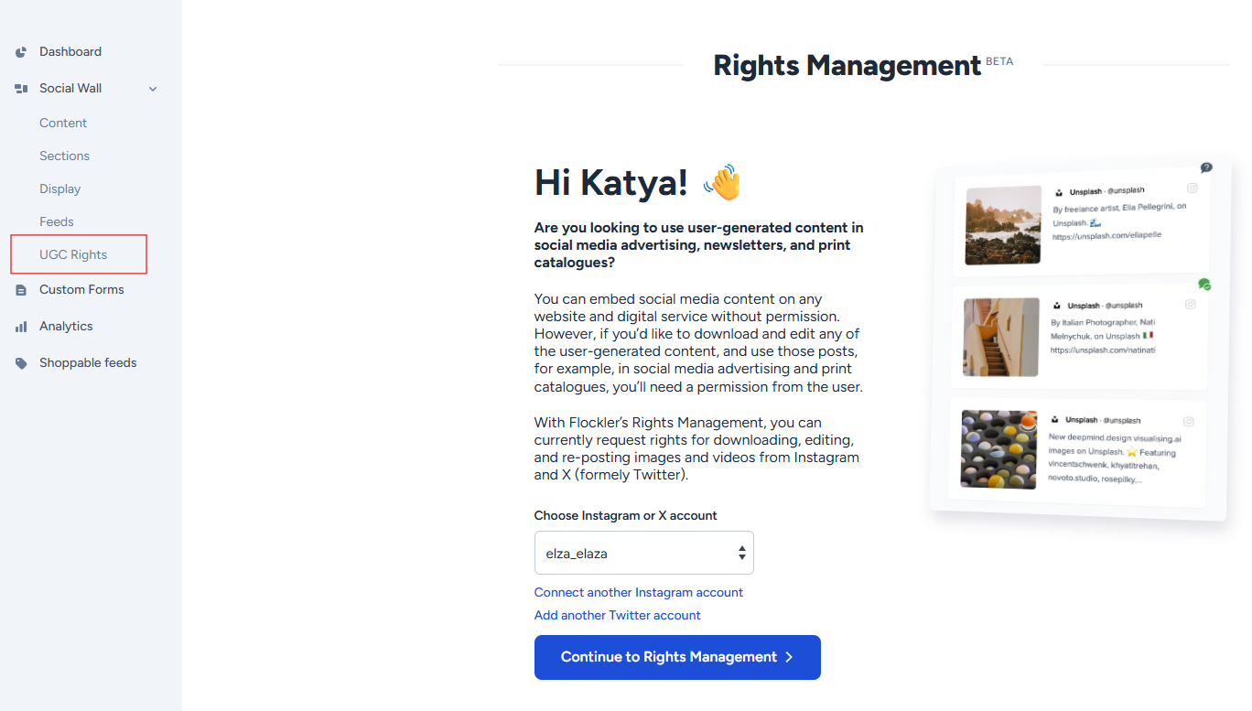Select the Social Wall menu item
Viewport: 1252px width, 711px height.
point(70,89)
